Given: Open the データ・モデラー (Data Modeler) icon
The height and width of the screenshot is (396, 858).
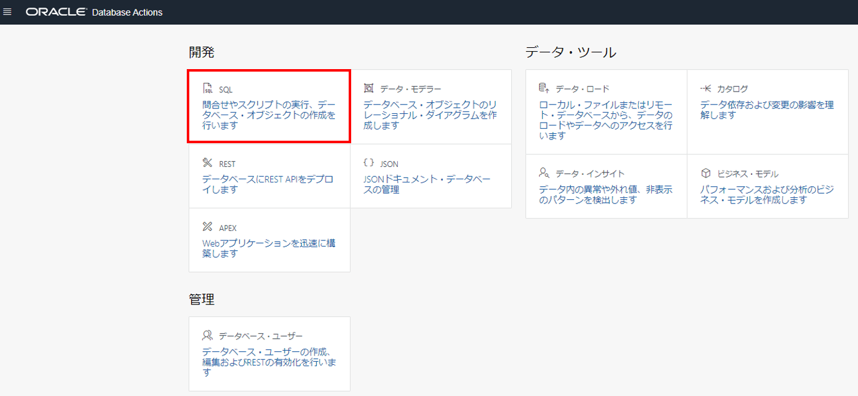Looking at the screenshot, I should (x=369, y=88).
